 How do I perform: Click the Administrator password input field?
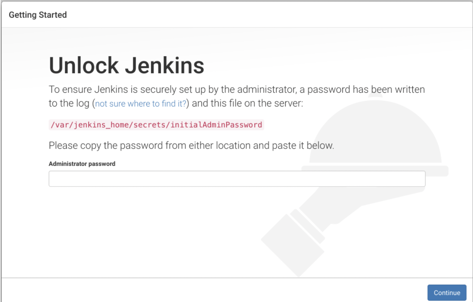[237, 179]
